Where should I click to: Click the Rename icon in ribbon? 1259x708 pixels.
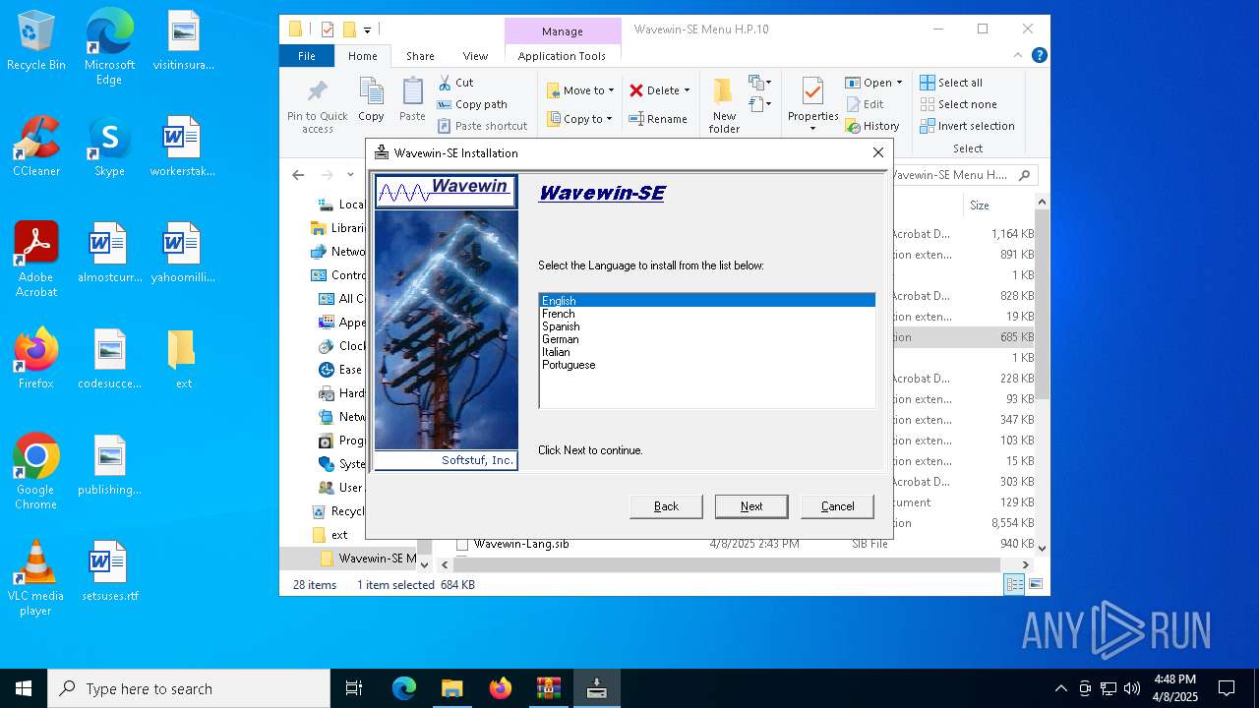click(x=636, y=119)
